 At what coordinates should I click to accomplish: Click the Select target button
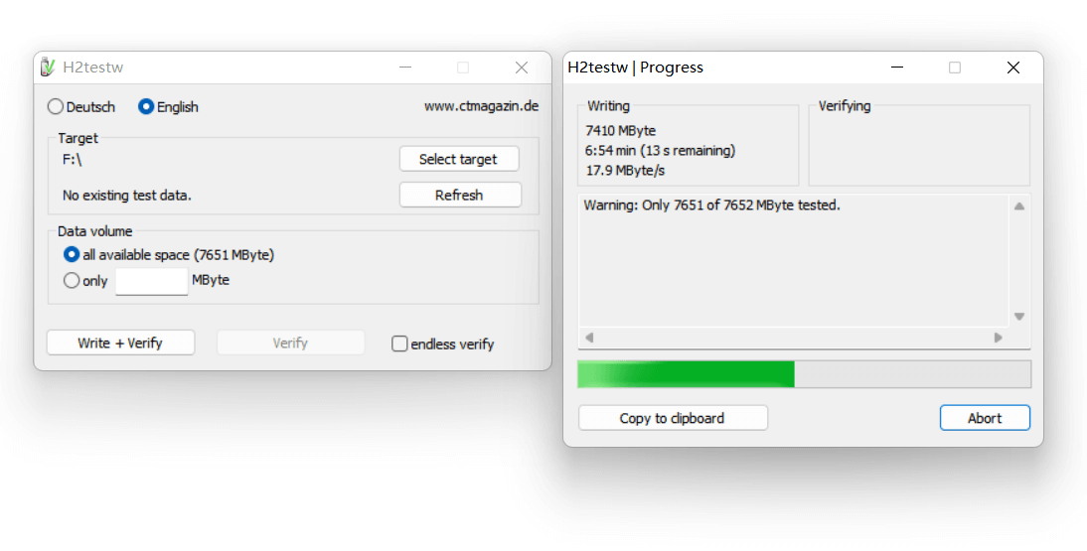459,159
